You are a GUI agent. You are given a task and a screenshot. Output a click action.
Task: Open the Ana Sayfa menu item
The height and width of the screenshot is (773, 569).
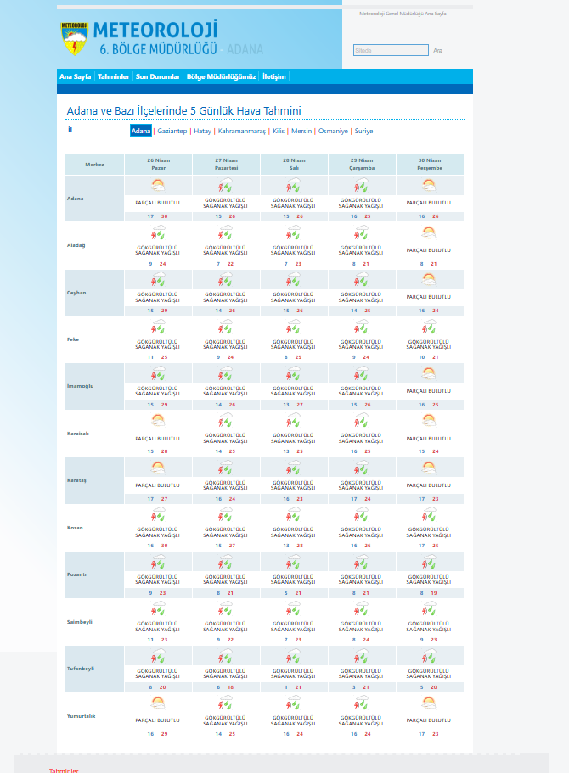[76, 76]
